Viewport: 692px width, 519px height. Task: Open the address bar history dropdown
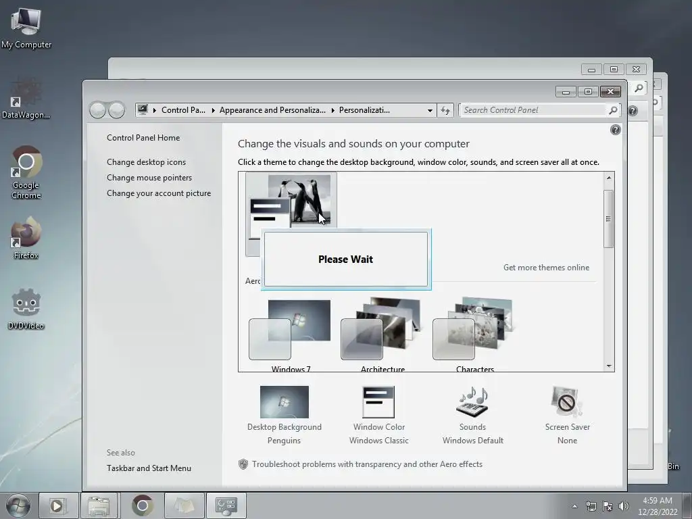point(430,110)
